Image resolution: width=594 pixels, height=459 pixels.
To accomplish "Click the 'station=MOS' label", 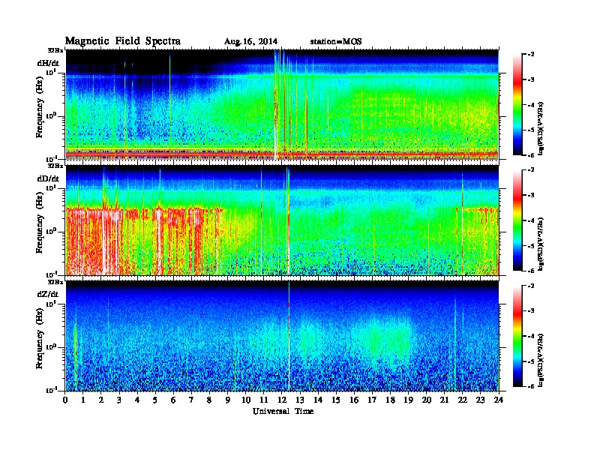I will (x=336, y=42).
